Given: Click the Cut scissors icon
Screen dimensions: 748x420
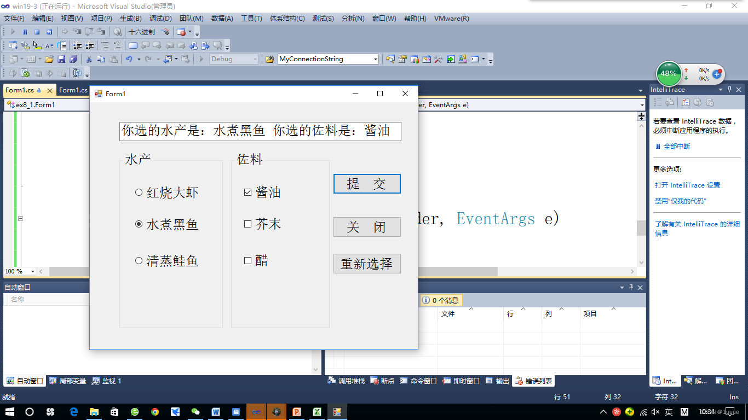Looking at the screenshot, I should point(89,59).
